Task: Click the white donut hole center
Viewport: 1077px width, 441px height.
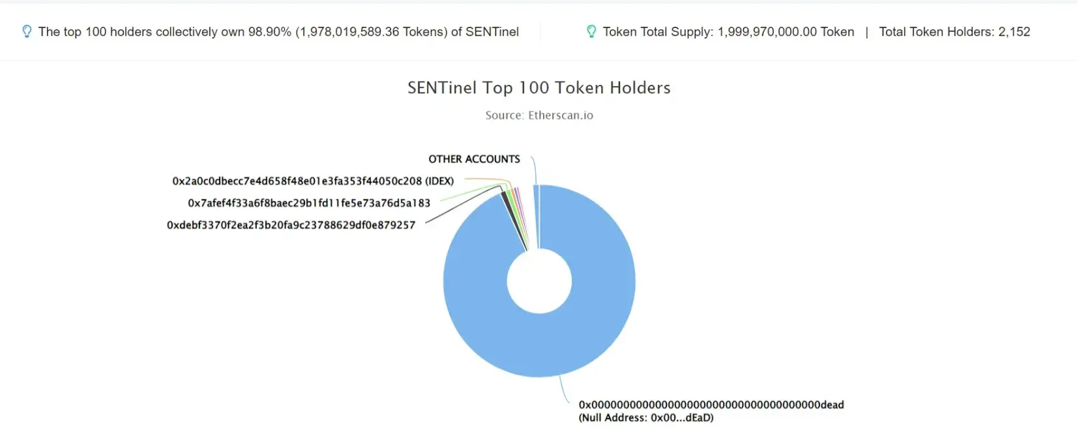Action: click(x=539, y=281)
